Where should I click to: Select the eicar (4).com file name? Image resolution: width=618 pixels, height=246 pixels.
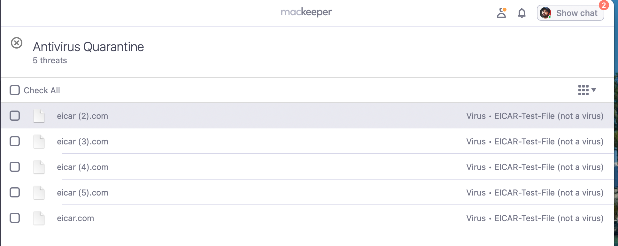click(82, 167)
